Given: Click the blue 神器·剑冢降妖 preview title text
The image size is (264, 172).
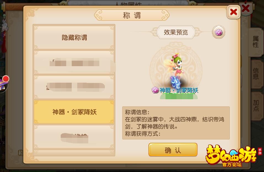Looking at the screenshot, I should (x=179, y=90).
